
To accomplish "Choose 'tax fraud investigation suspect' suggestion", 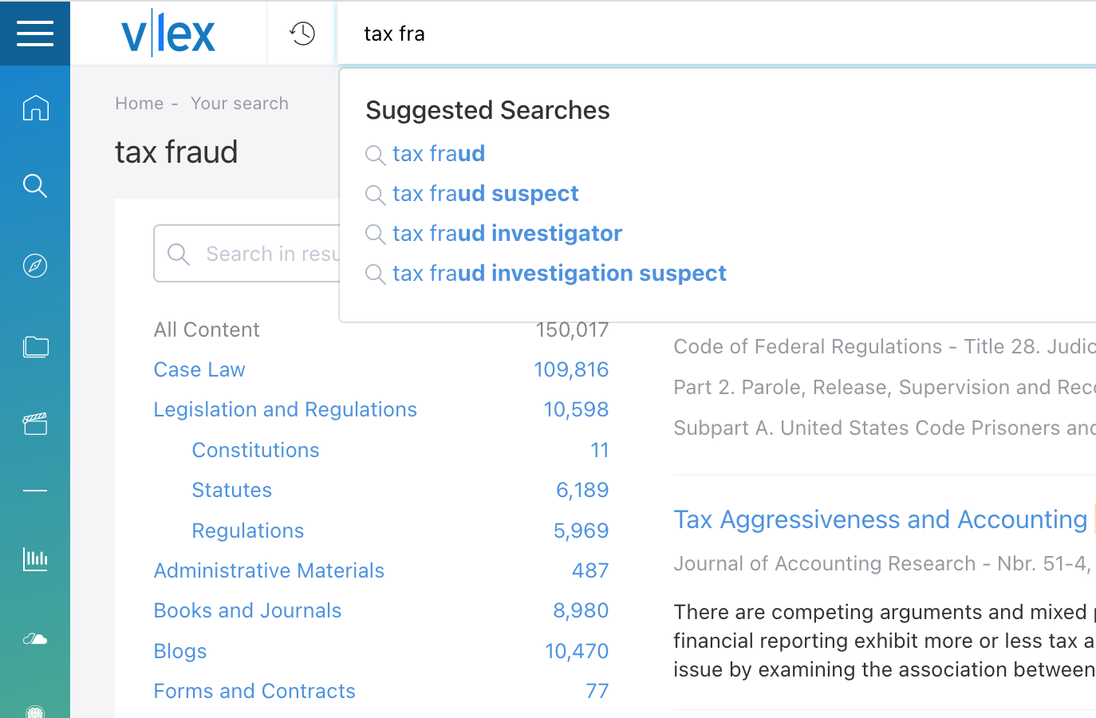I will 559,273.
